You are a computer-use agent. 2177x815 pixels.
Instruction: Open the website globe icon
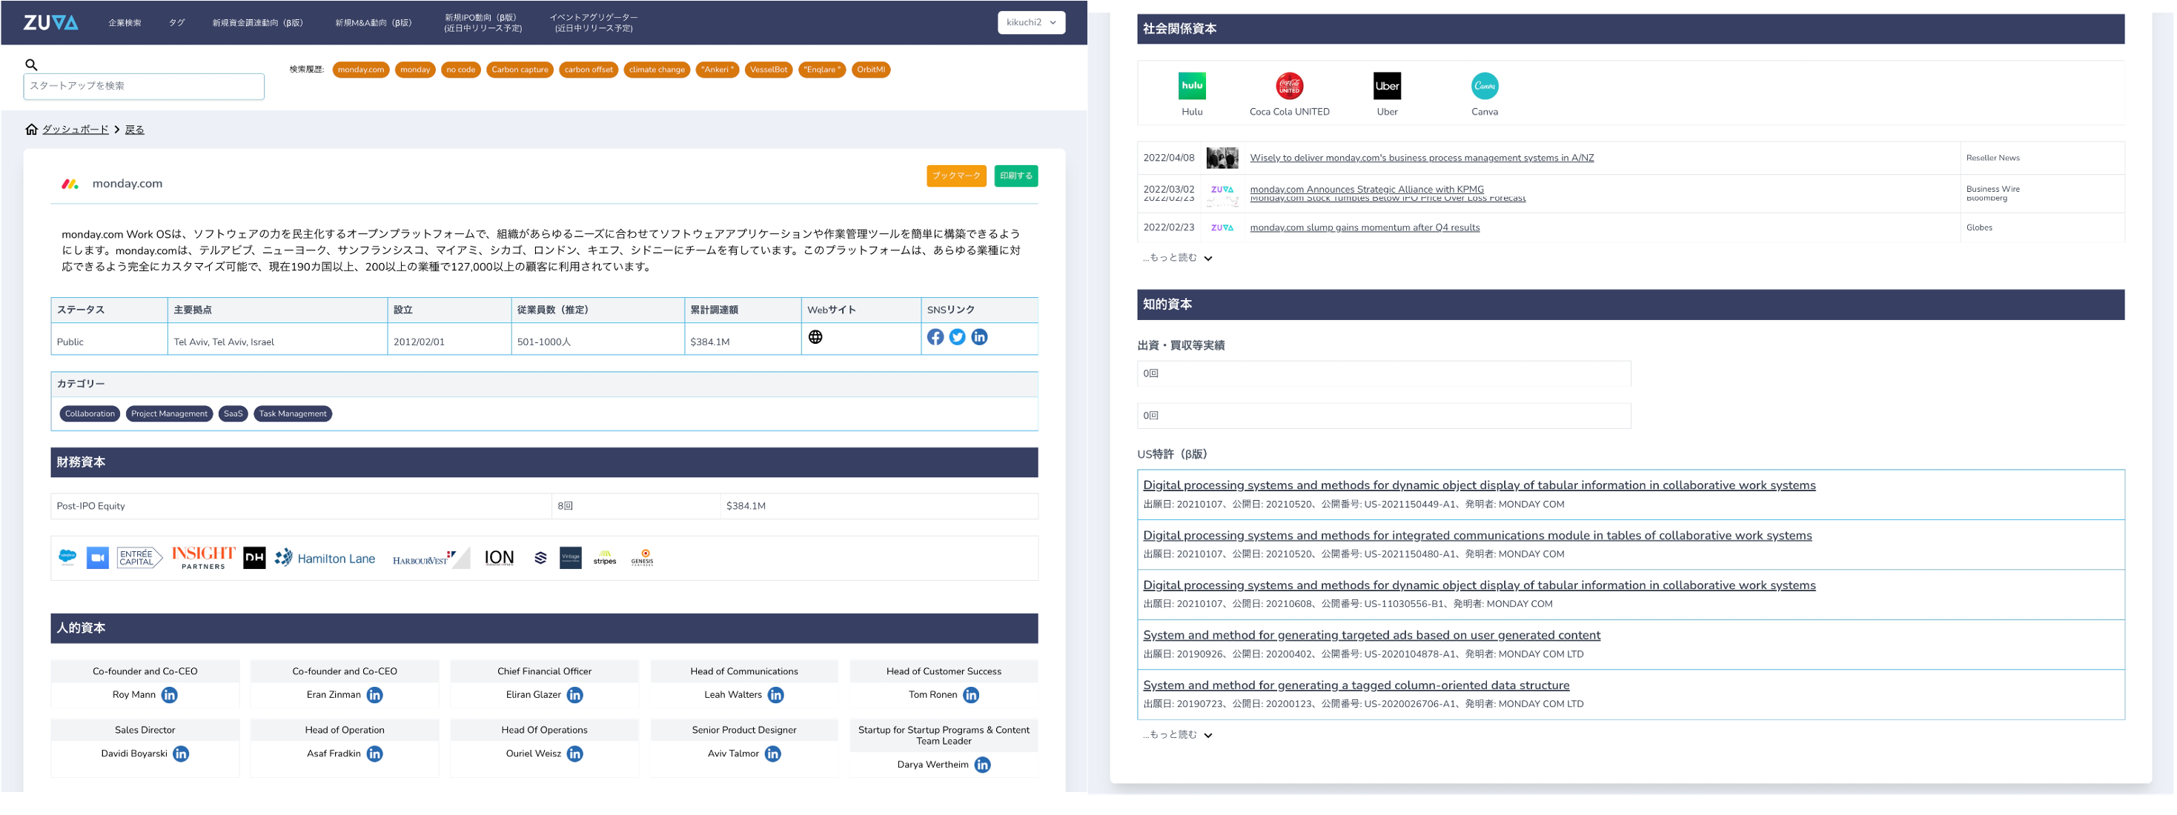(x=815, y=337)
